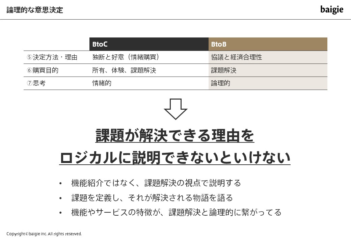The height and width of the screenshot is (243, 351).
Task: Click the BtoB column header
Action: 268,44
